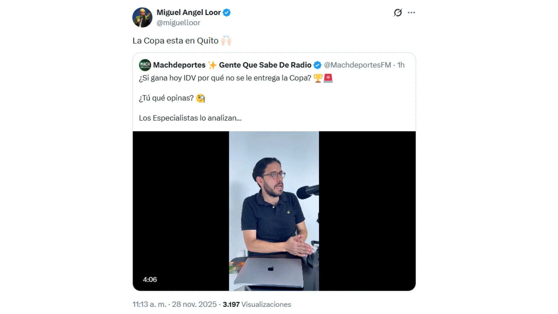Click the monocle face emoji
The width and height of the screenshot is (558, 314).
201,98
